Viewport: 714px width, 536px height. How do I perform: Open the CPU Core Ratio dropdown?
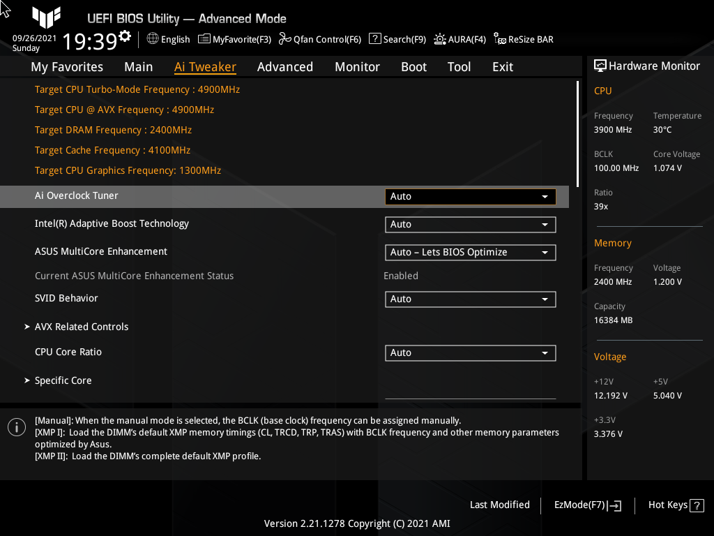[470, 353]
